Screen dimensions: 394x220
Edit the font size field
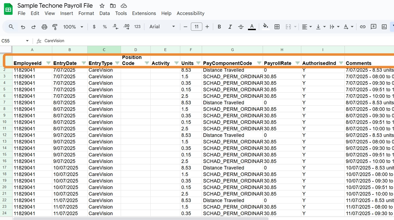[197, 27]
